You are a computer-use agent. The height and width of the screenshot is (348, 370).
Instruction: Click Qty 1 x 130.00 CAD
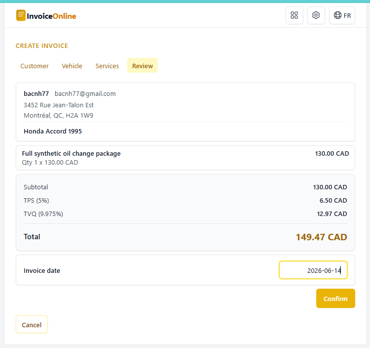pos(50,163)
